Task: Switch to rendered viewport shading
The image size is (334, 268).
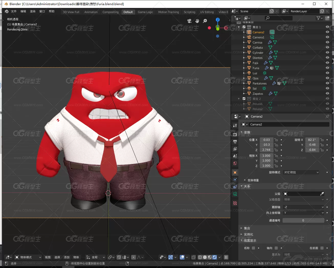Action: [215, 257]
